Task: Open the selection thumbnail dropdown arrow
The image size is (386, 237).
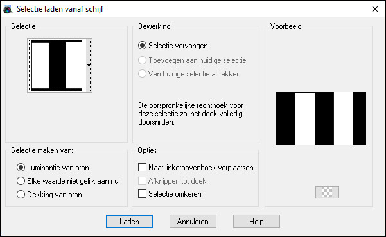Action: (89, 66)
